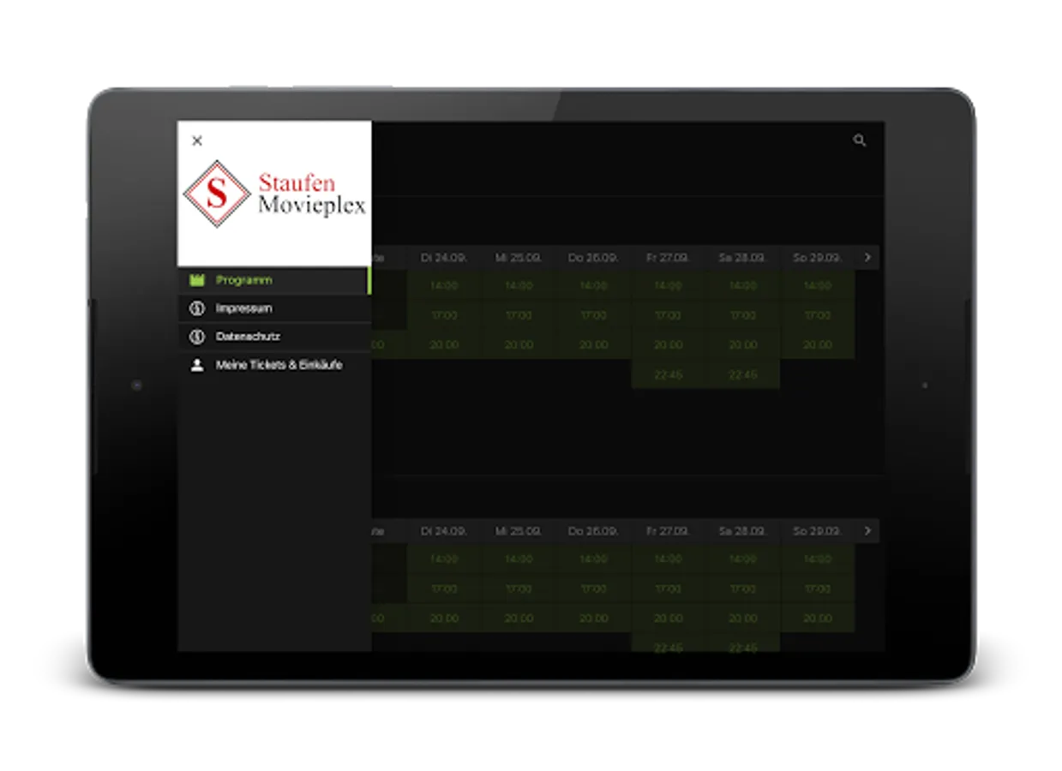Pick 20:00 on Sa 28.09. in lower schedule
The height and width of the screenshot is (771, 1062).
742,618
